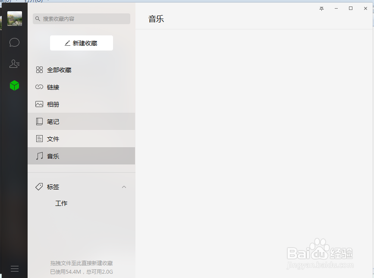Select the 笔记 favorites category
Viewport: 374px width, 278px height.
click(x=53, y=121)
